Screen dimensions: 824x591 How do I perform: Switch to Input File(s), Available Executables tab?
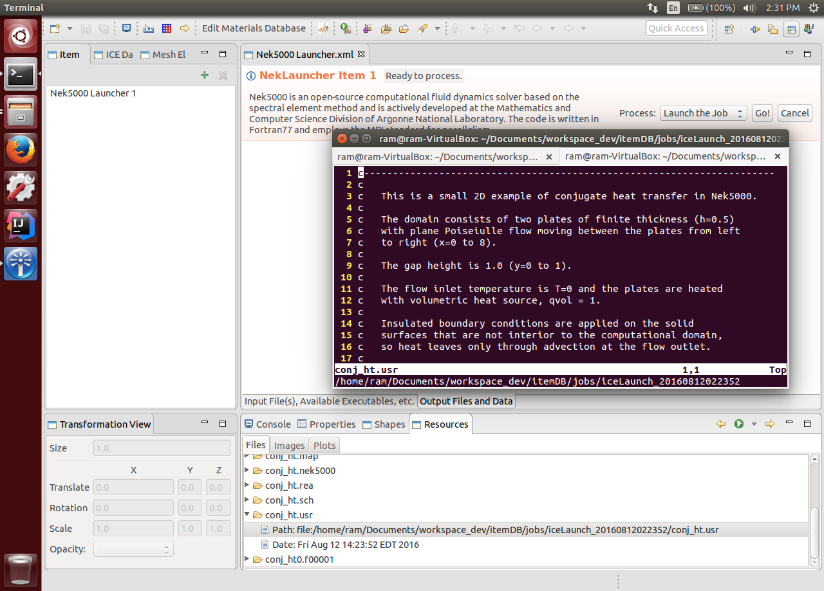[329, 401]
